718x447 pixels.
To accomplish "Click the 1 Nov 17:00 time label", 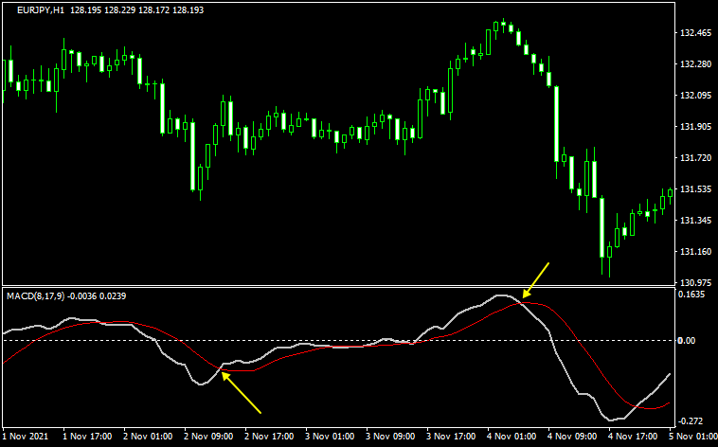I will point(87,435).
